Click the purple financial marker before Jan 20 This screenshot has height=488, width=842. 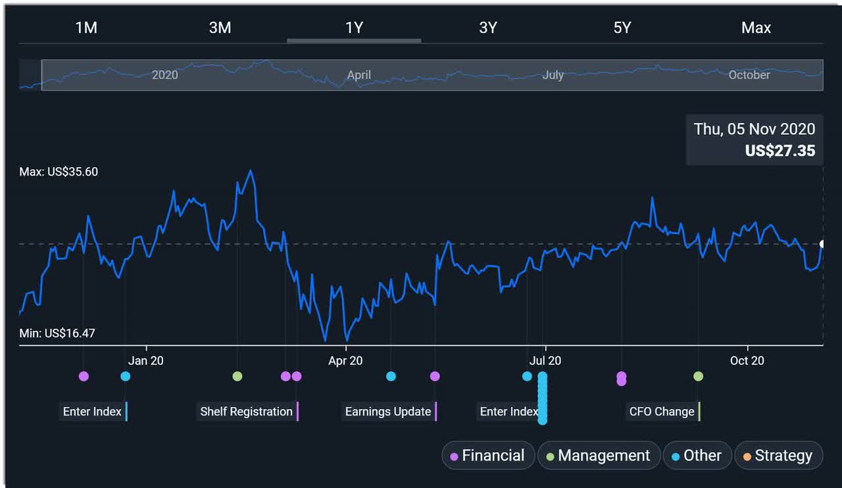pyautogui.click(x=84, y=376)
